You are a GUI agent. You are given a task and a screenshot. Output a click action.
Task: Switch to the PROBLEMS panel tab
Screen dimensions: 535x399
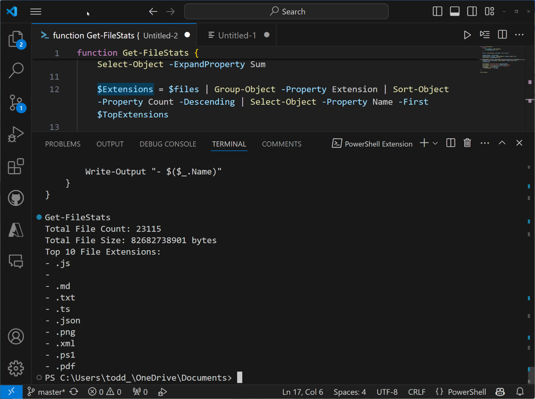(x=63, y=144)
